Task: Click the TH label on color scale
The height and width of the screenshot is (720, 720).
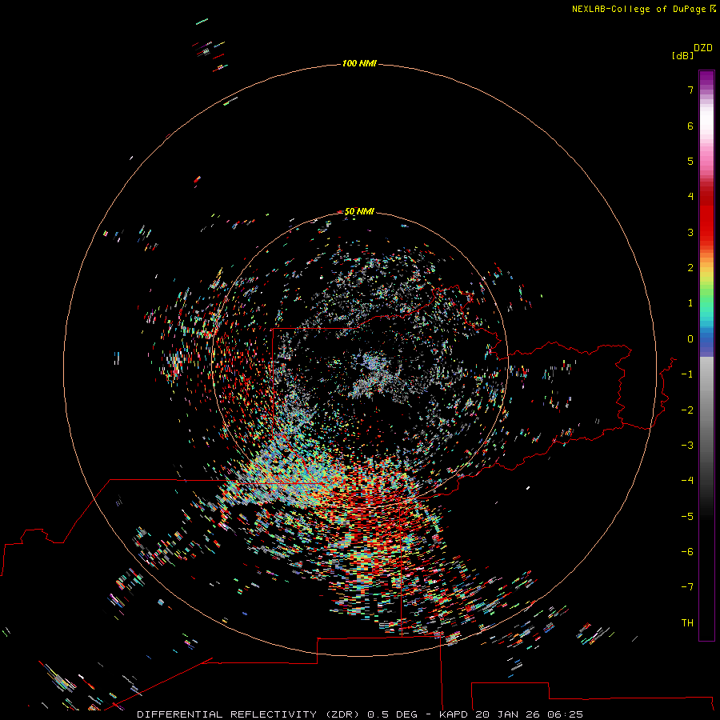Action: pyautogui.click(x=687, y=623)
